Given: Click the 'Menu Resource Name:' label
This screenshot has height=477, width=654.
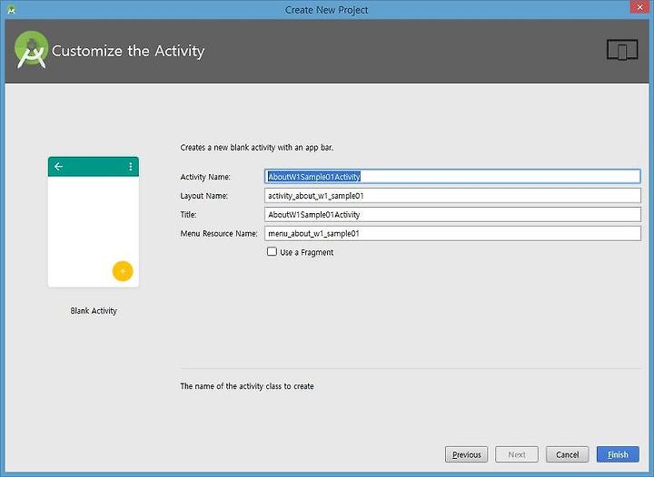Looking at the screenshot, I should 219,233.
